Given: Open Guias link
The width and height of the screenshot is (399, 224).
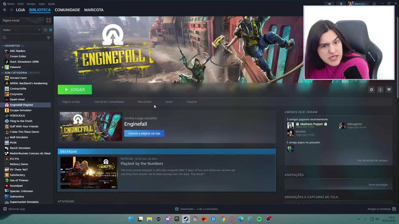Looking at the screenshot, I should tap(169, 102).
